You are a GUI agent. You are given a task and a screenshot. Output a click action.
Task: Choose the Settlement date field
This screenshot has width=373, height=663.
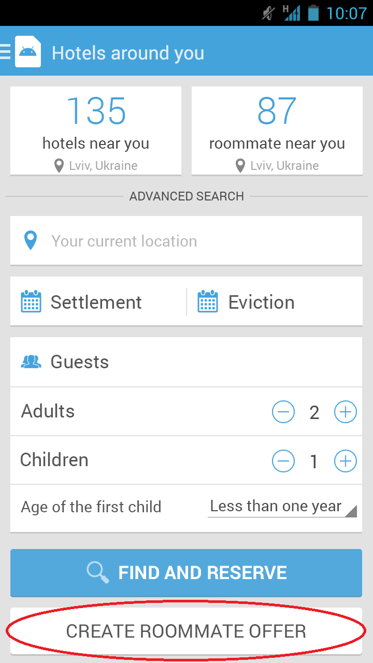tap(96, 302)
